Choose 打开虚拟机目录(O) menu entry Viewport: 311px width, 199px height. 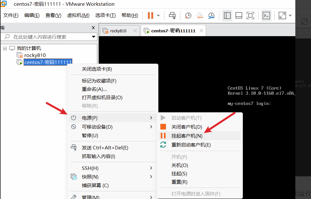tap(112, 98)
